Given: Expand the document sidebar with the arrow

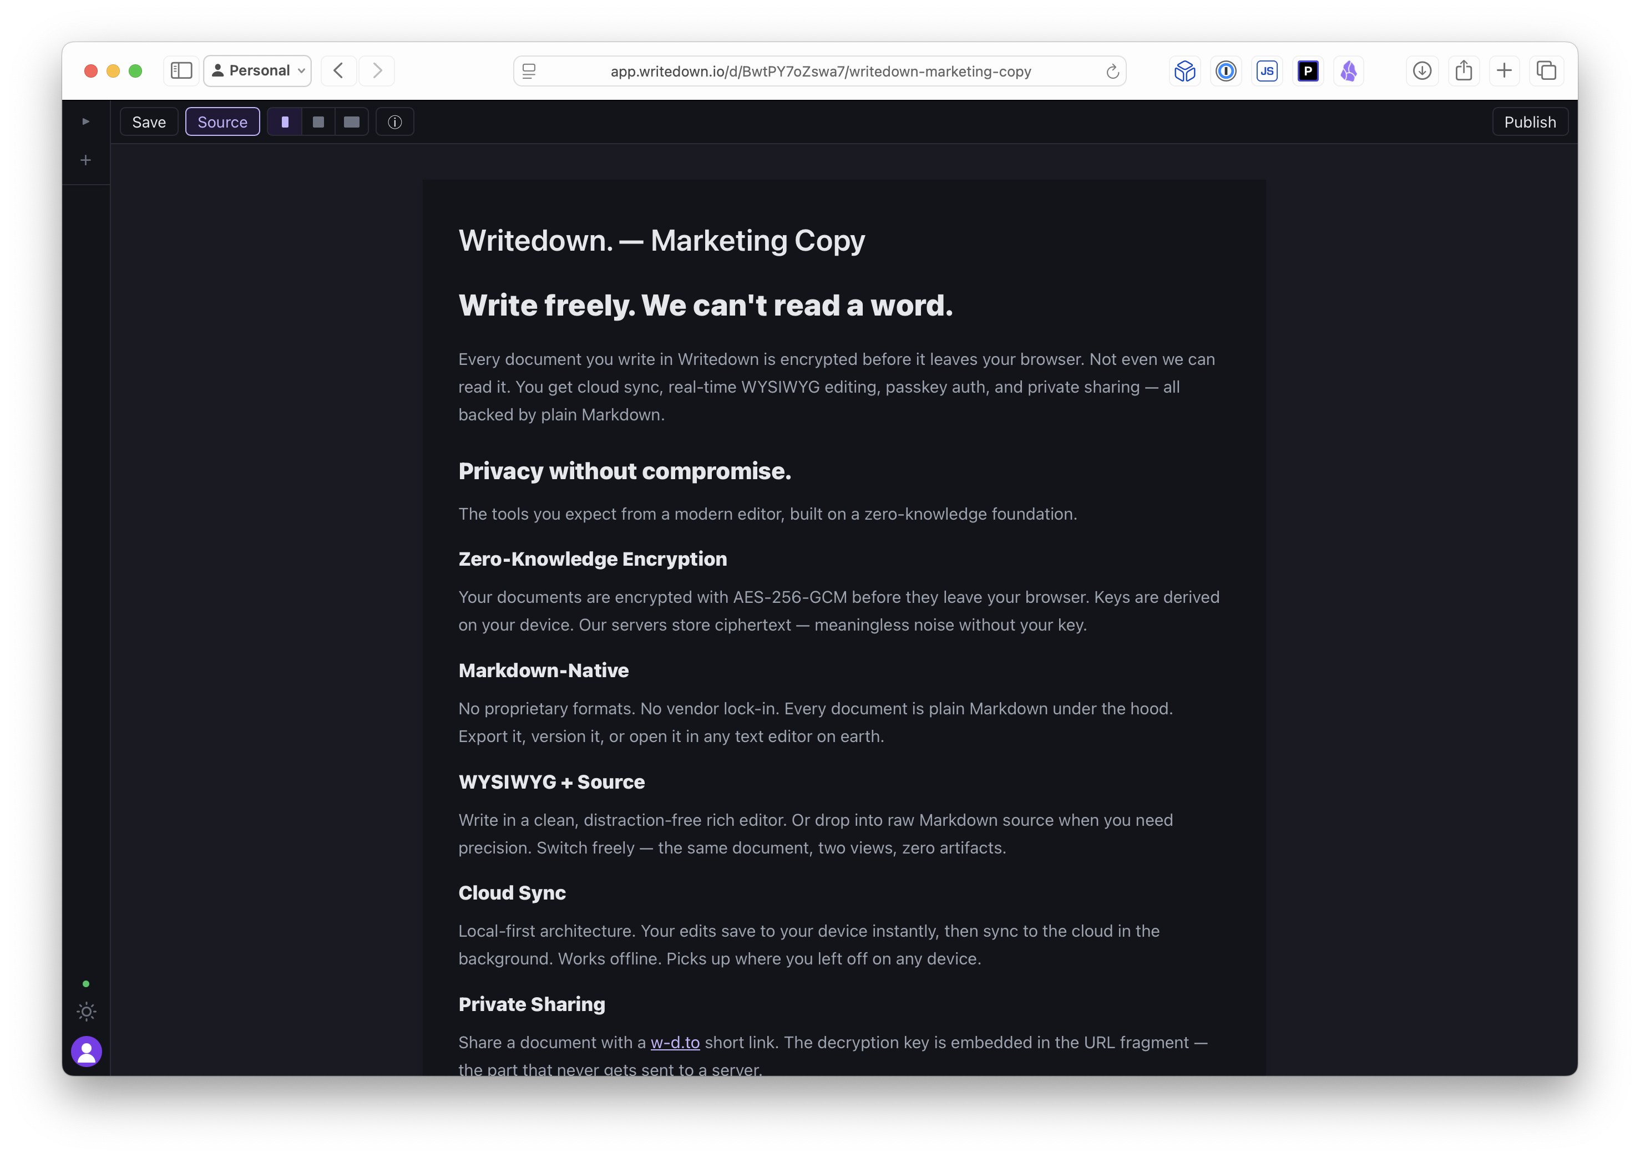Looking at the screenshot, I should click(x=85, y=121).
